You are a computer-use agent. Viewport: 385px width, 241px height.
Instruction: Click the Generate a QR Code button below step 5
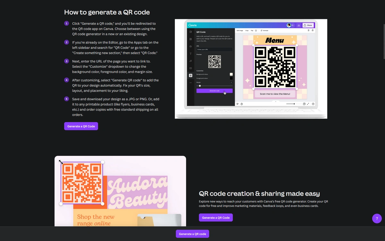[81, 126]
